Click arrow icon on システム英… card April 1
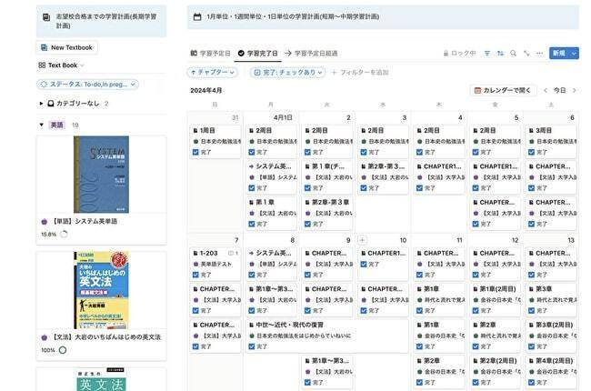The width and height of the screenshot is (591, 391). (251, 166)
